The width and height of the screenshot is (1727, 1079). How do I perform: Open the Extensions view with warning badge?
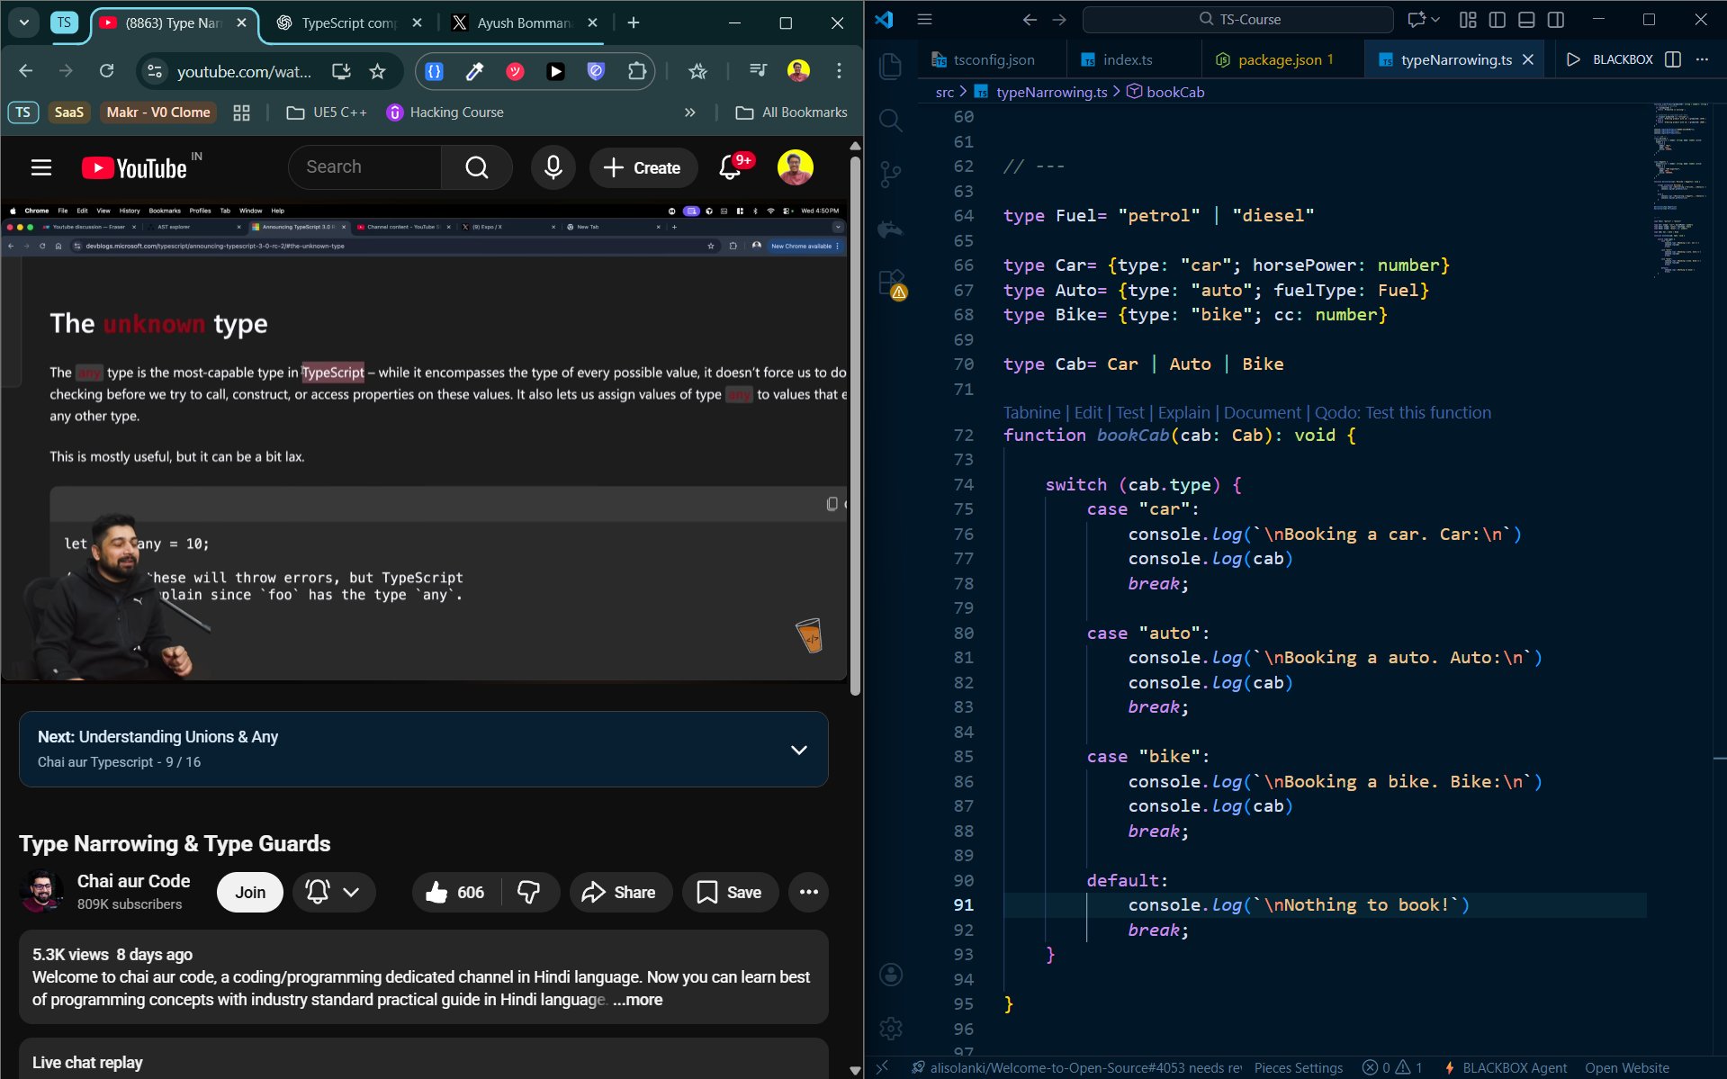[x=890, y=283]
